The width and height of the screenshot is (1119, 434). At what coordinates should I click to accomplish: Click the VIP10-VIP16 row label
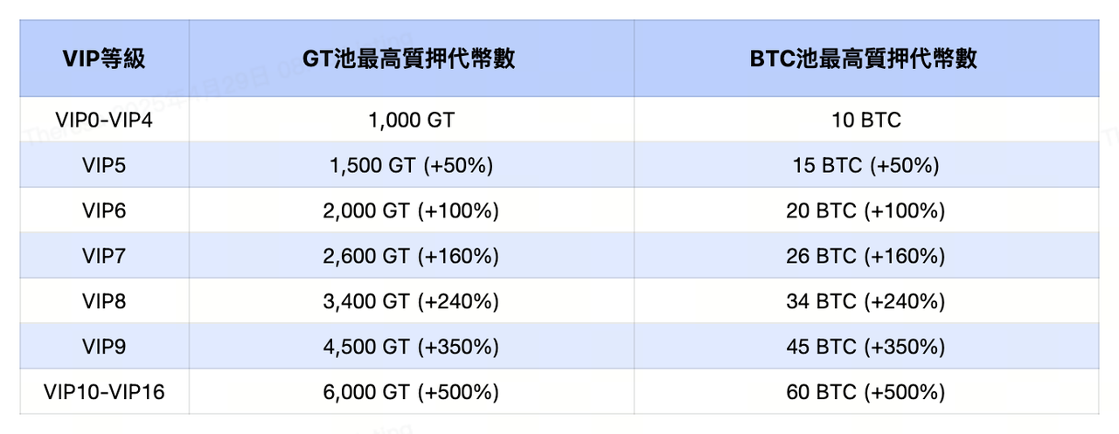(104, 392)
